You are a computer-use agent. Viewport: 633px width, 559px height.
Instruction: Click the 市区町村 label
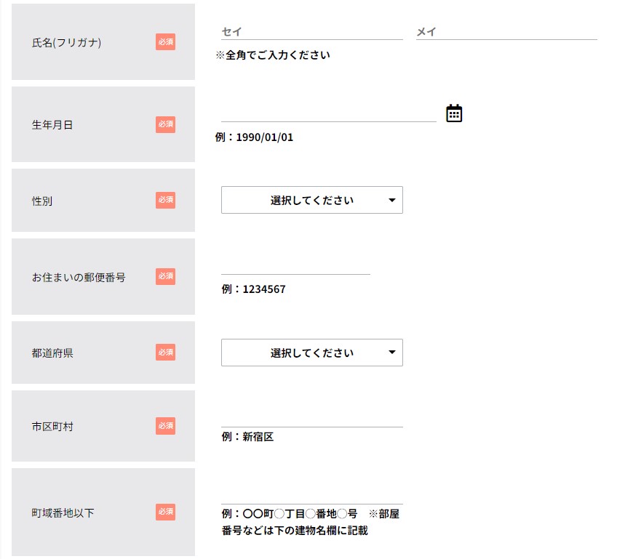tap(52, 426)
